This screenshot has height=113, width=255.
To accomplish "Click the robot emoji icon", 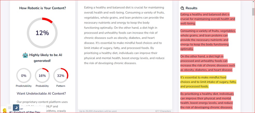I will pyautogui.click(x=25, y=55).
